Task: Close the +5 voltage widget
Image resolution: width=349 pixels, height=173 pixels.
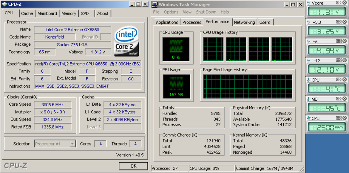Action: pyautogui.click(x=344, y=41)
